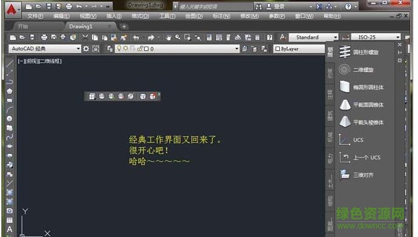Viewport: 418px width, 237px height.
Task: Open Workspace Settings gear icon
Action: tap(86, 49)
